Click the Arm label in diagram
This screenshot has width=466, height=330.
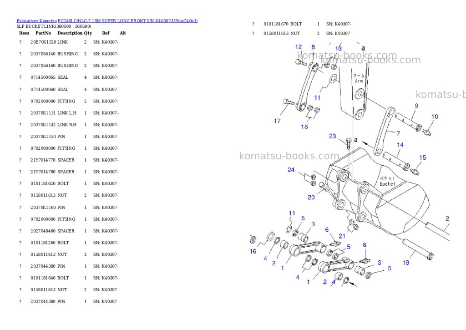(359, 81)
